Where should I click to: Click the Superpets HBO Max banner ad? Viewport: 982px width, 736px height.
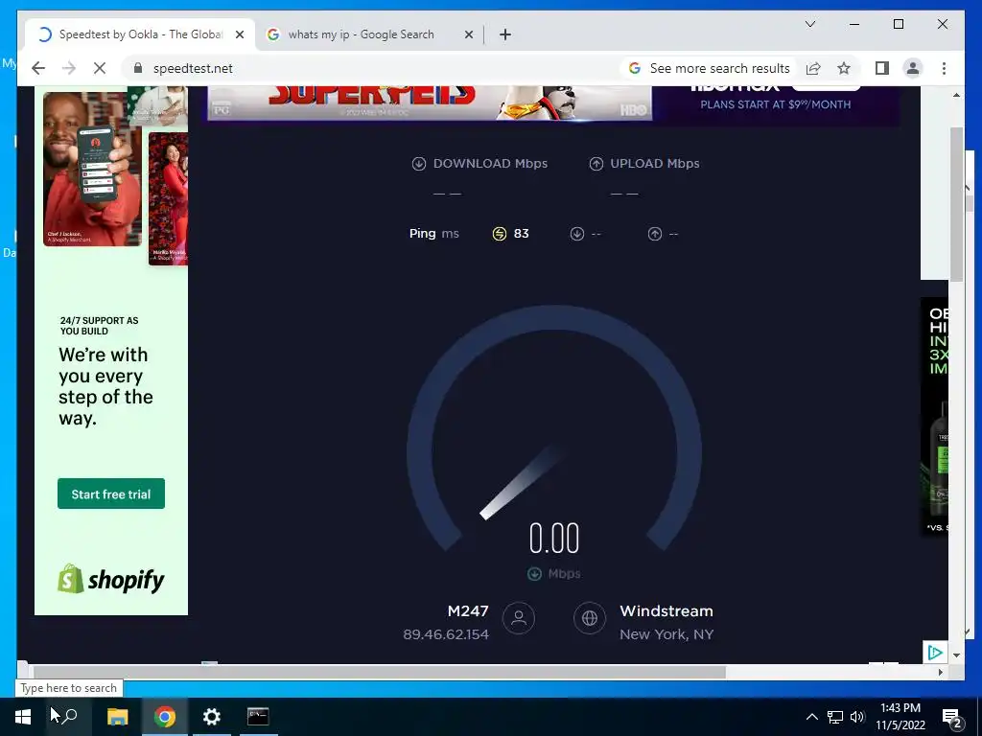pos(553,103)
